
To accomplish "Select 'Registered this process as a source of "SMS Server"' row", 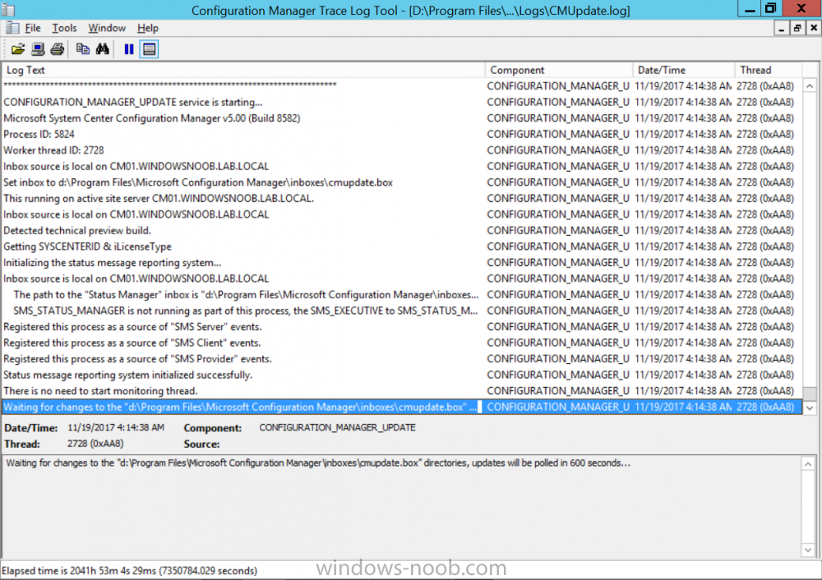I will point(402,327).
